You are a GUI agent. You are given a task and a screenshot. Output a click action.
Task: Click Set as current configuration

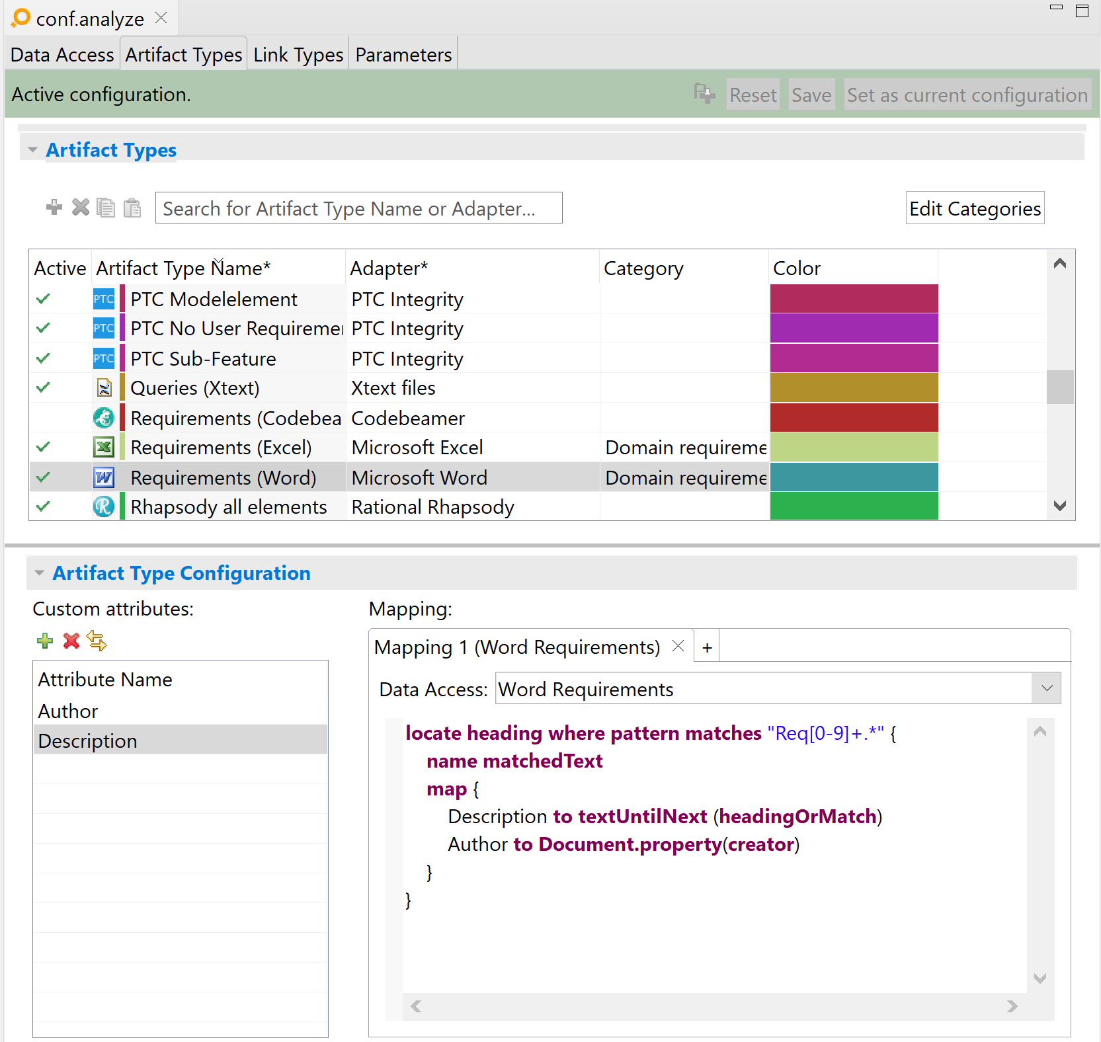click(x=967, y=95)
